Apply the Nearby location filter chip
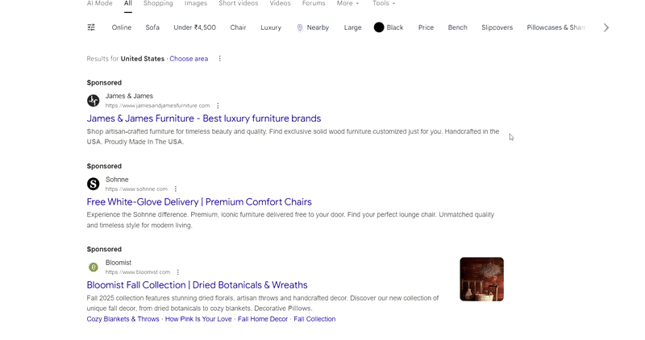 tap(313, 27)
